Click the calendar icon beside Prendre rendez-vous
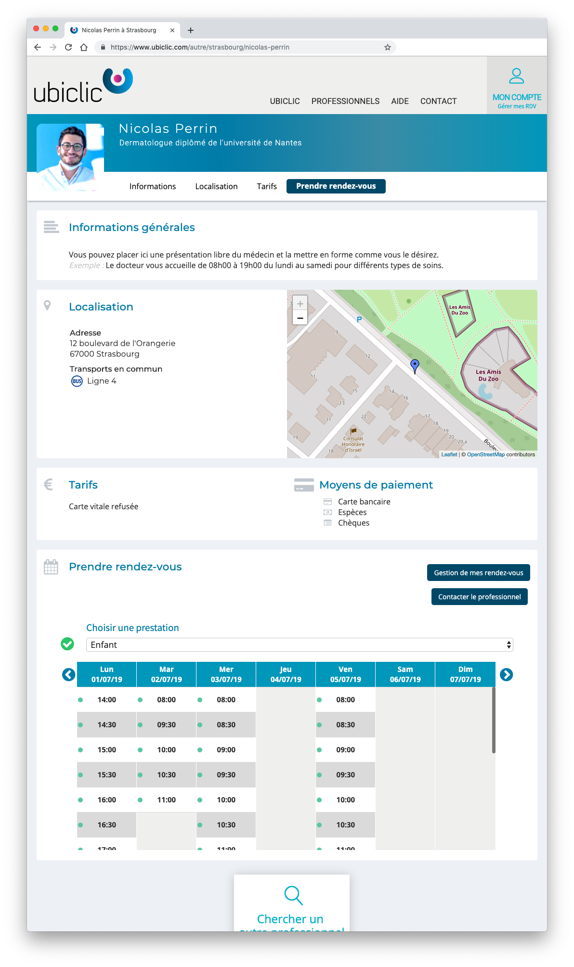 [x=51, y=567]
